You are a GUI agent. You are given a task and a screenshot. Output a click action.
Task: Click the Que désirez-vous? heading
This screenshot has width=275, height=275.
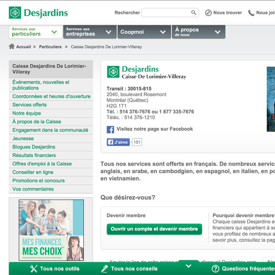click(128, 197)
